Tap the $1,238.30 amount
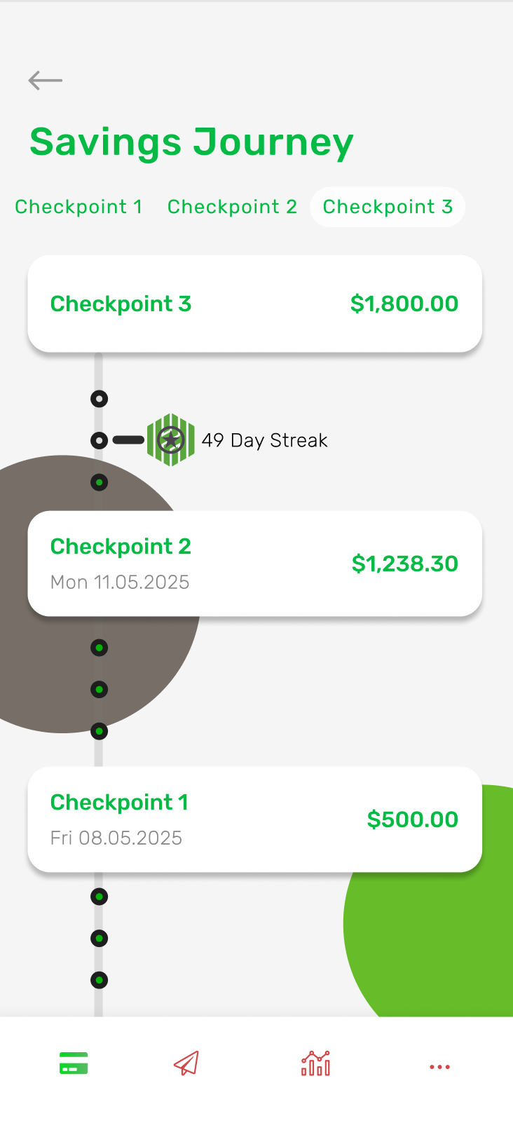The width and height of the screenshot is (513, 1130). 405,564
